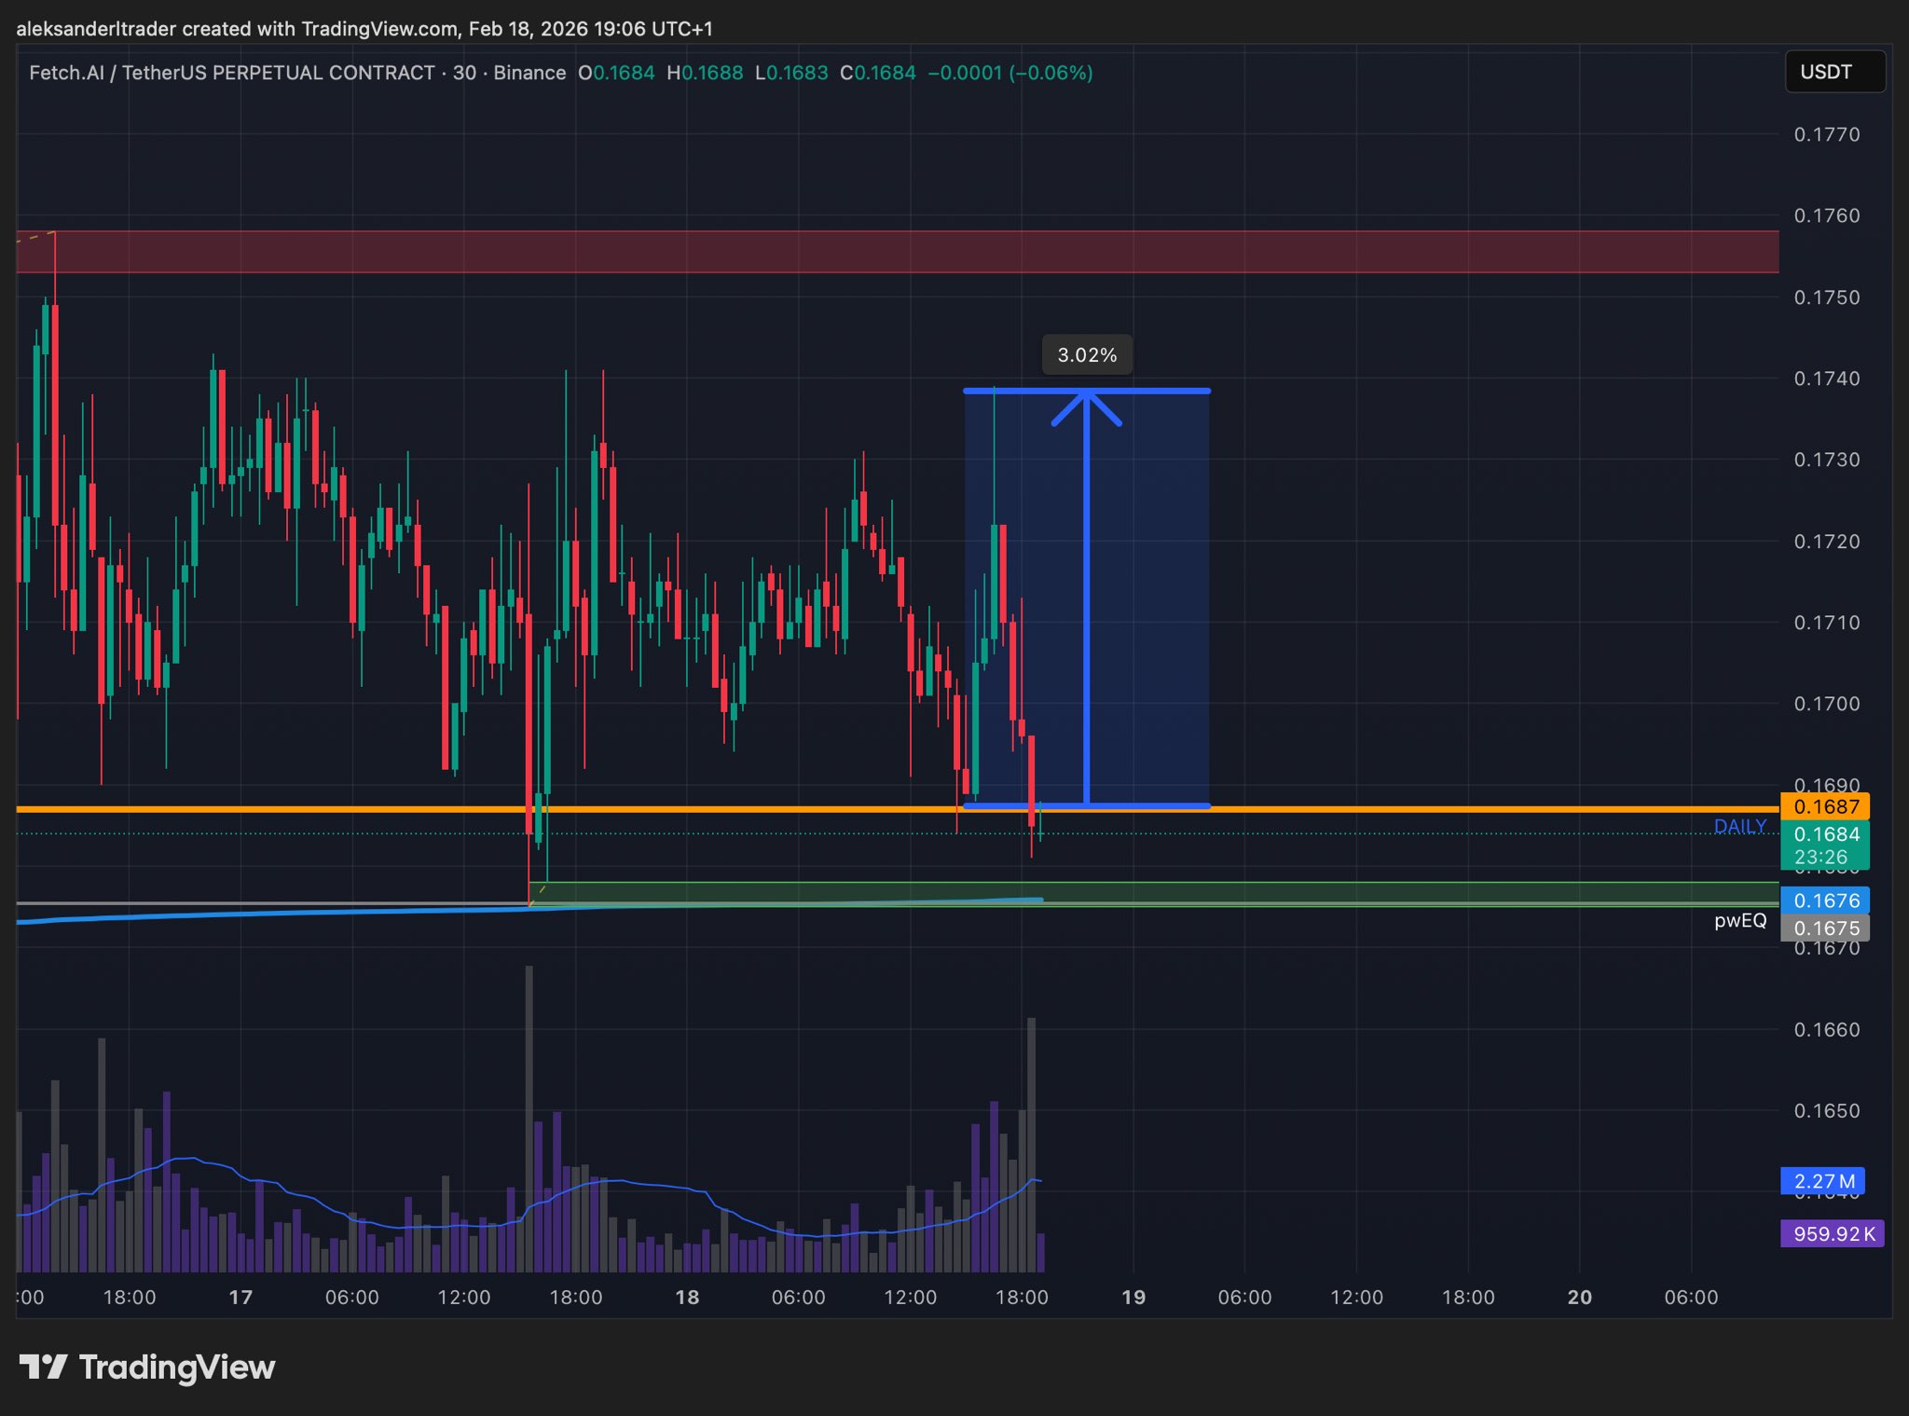This screenshot has width=1909, height=1416.
Task: Click the USDT currency button
Action: pyautogui.click(x=1833, y=73)
